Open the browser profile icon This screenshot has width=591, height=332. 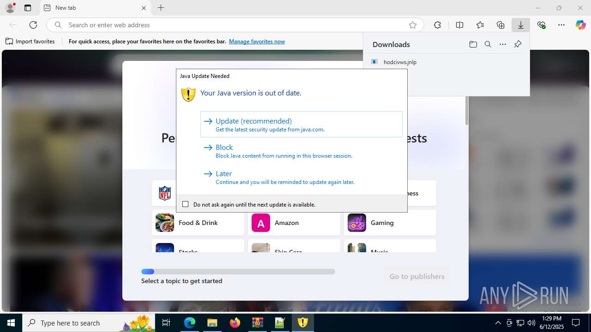10,8
